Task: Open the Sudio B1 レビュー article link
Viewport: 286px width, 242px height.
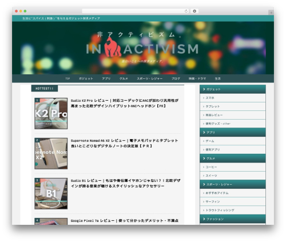Action: 125,183
